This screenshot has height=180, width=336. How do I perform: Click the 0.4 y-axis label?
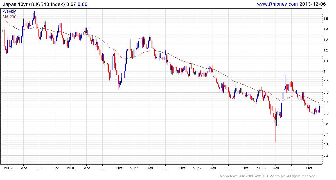pyautogui.click(x=326, y=134)
